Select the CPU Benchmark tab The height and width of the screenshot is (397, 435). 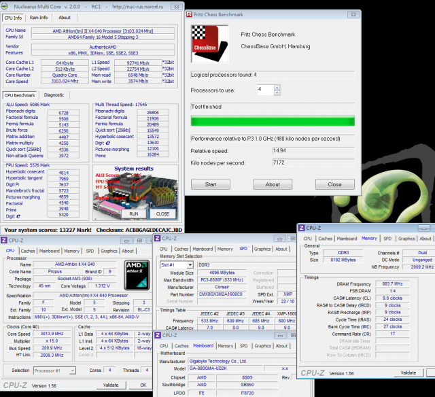20,95
